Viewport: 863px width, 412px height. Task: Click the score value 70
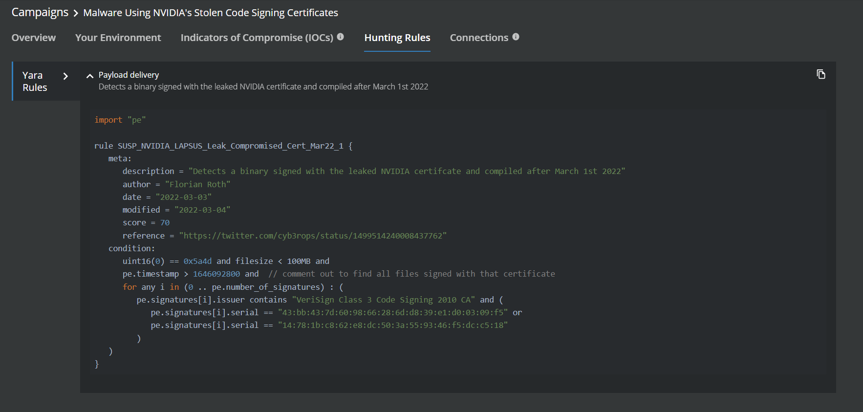coord(165,222)
